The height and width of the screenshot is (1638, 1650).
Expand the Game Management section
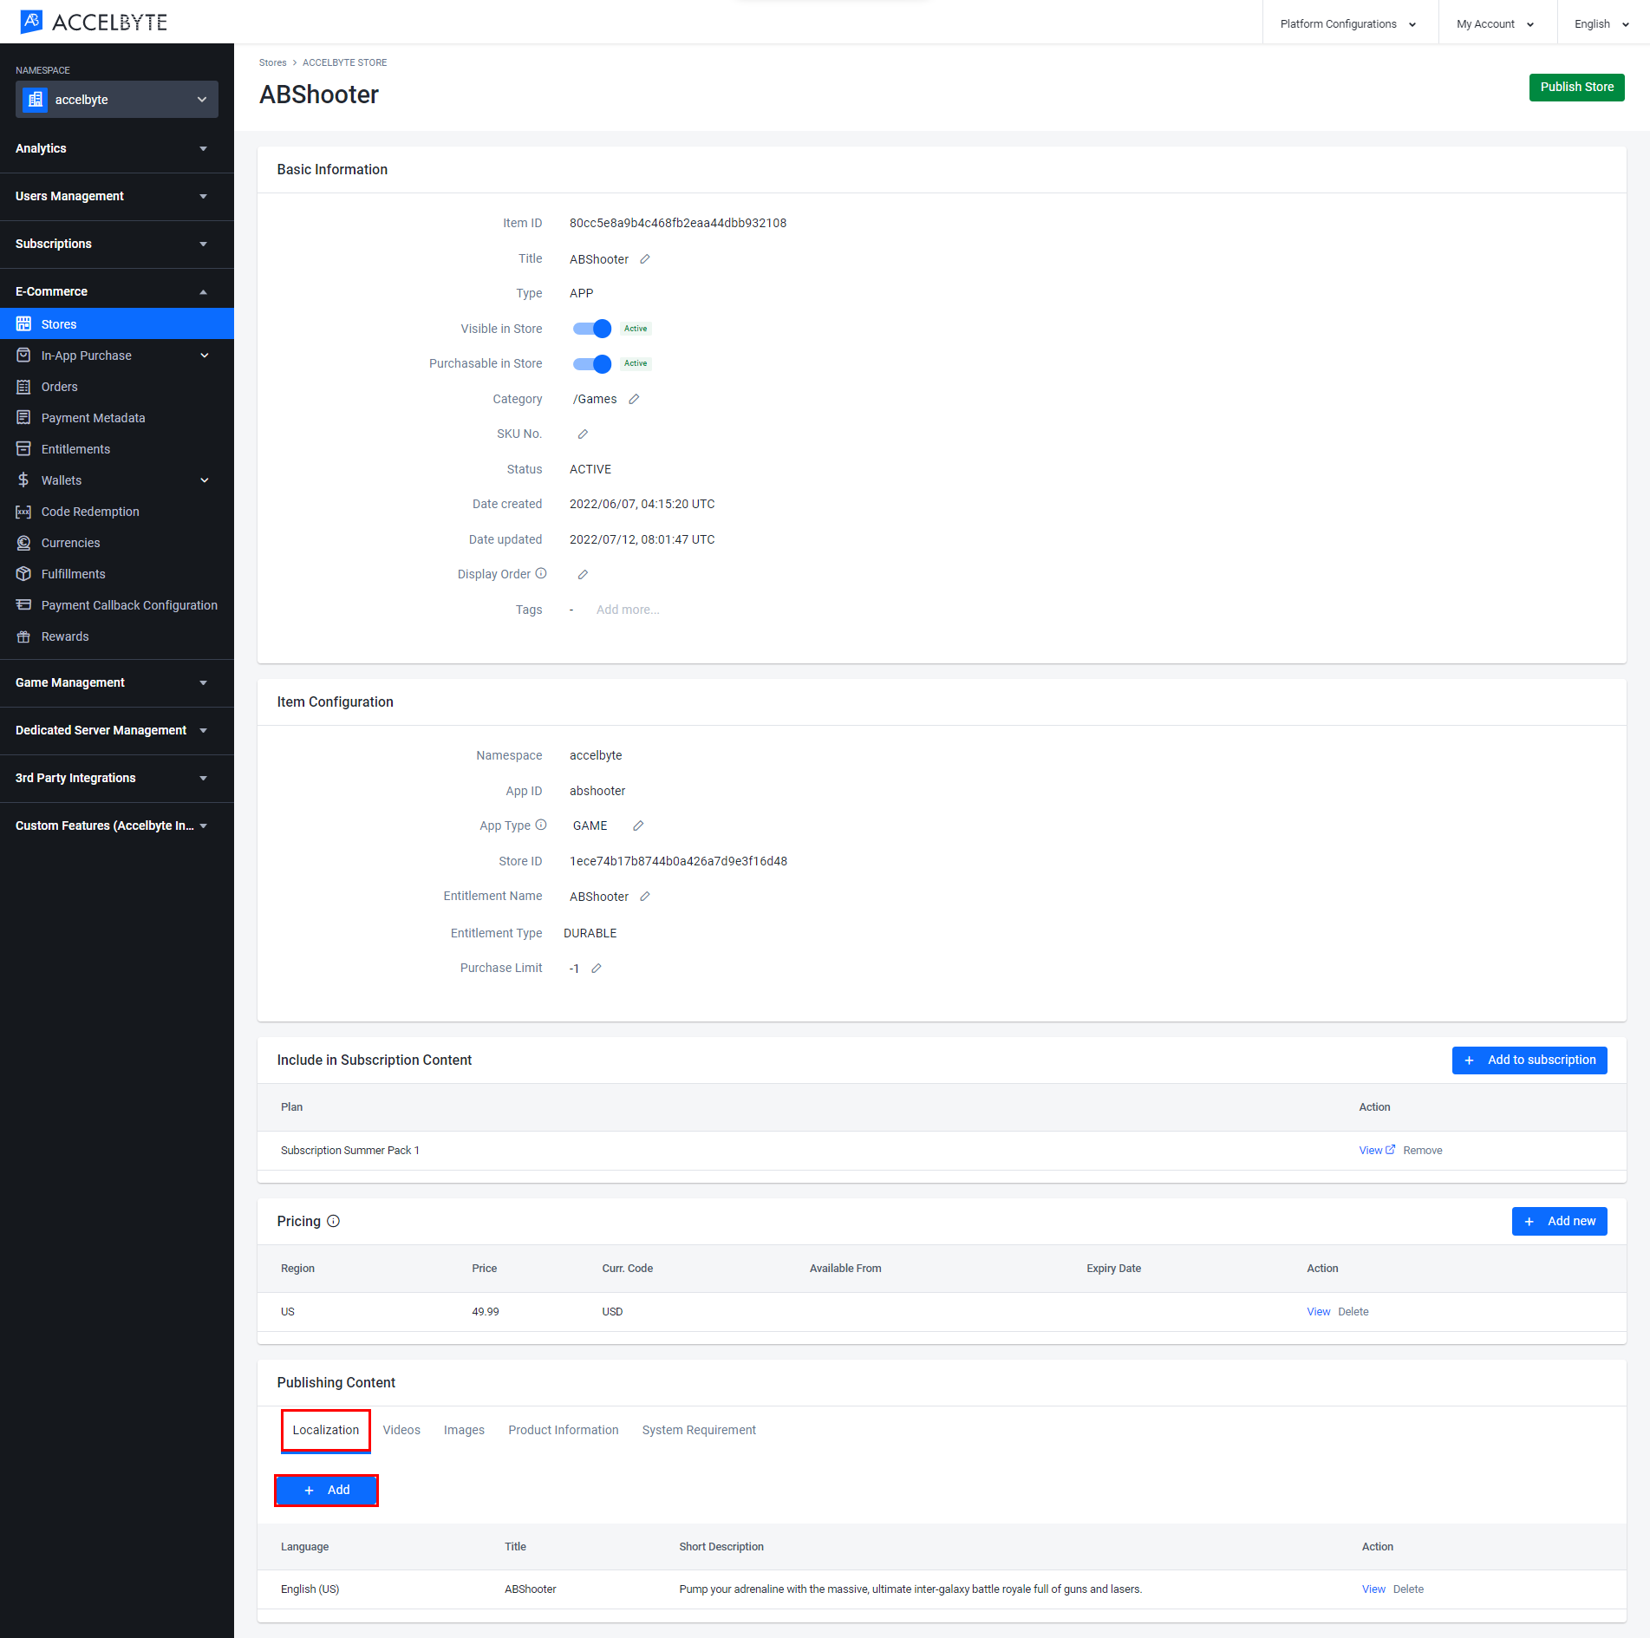coord(117,682)
